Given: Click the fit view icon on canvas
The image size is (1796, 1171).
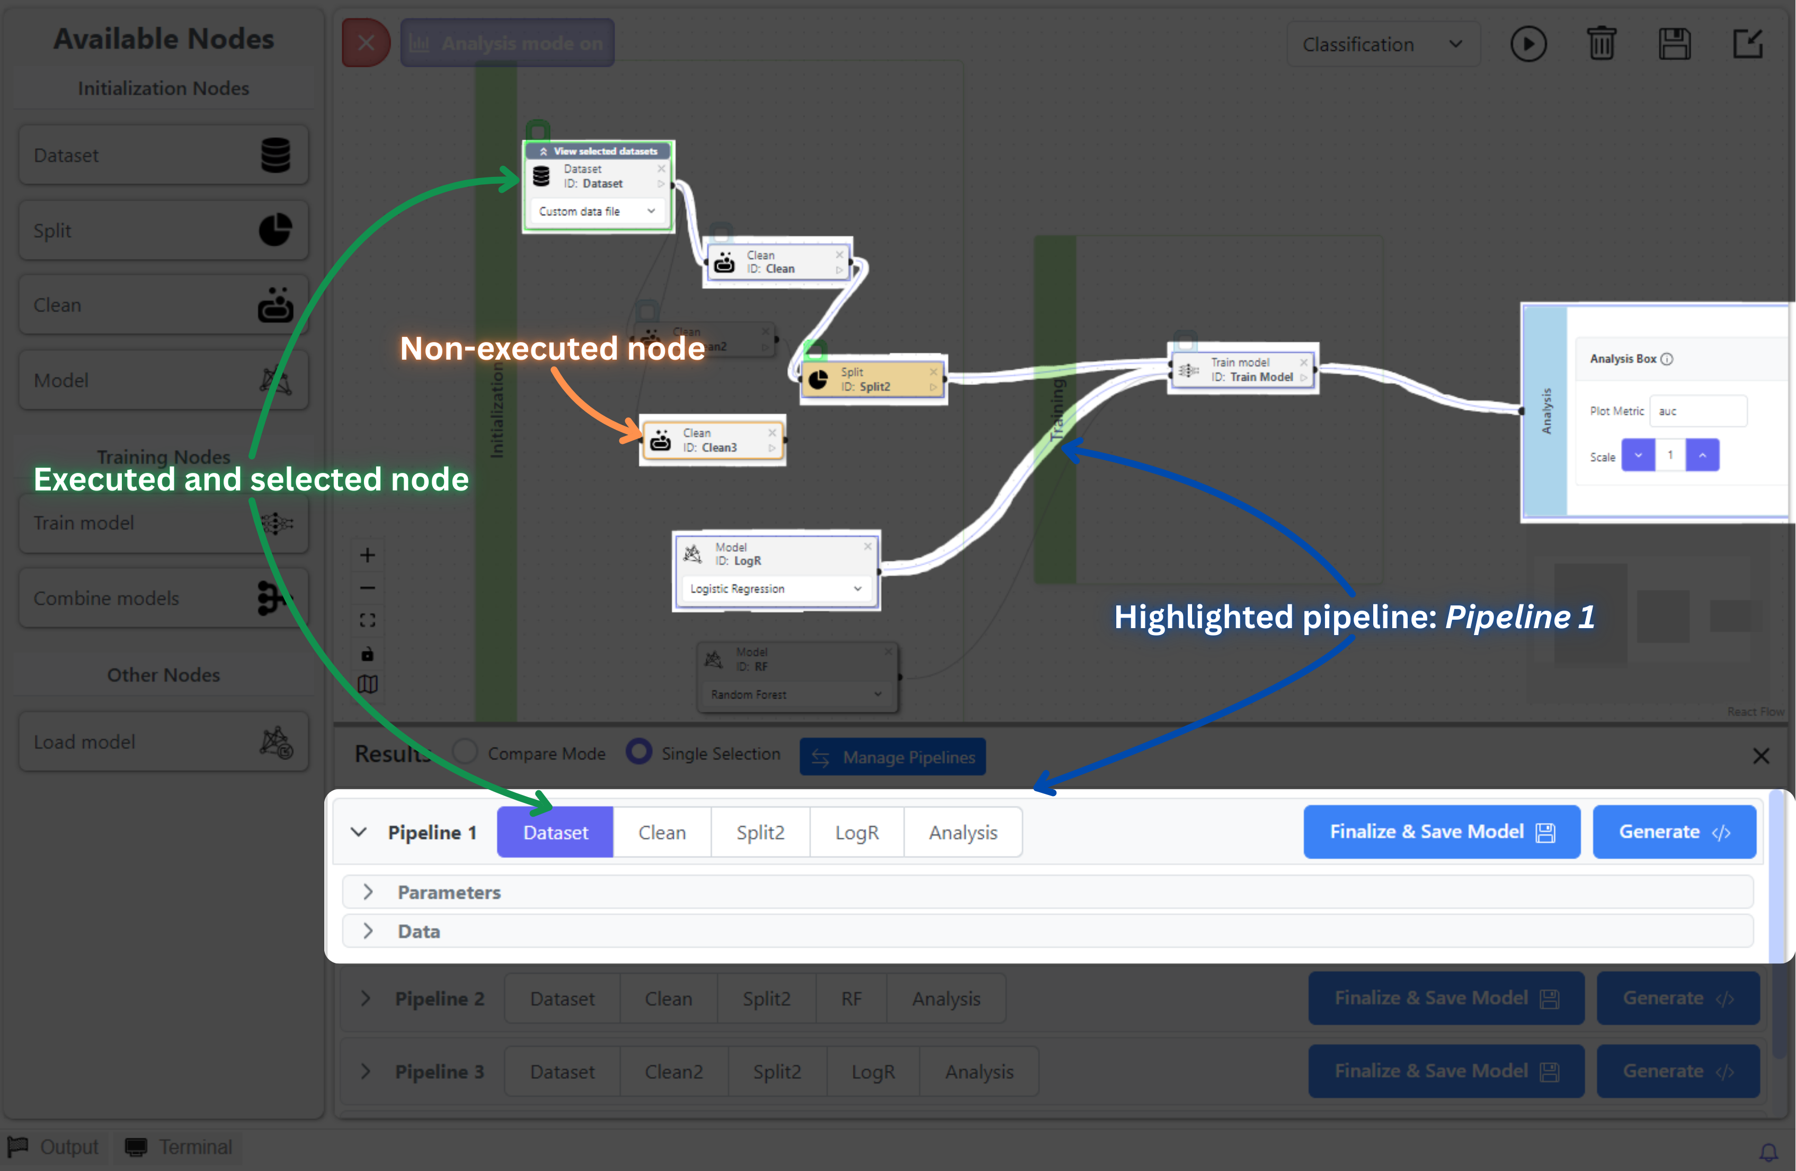Looking at the screenshot, I should click(x=368, y=620).
